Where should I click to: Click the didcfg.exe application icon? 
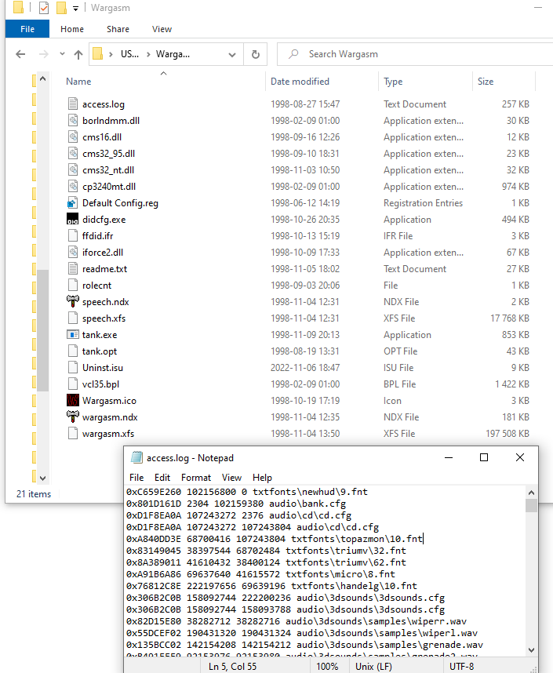point(72,220)
